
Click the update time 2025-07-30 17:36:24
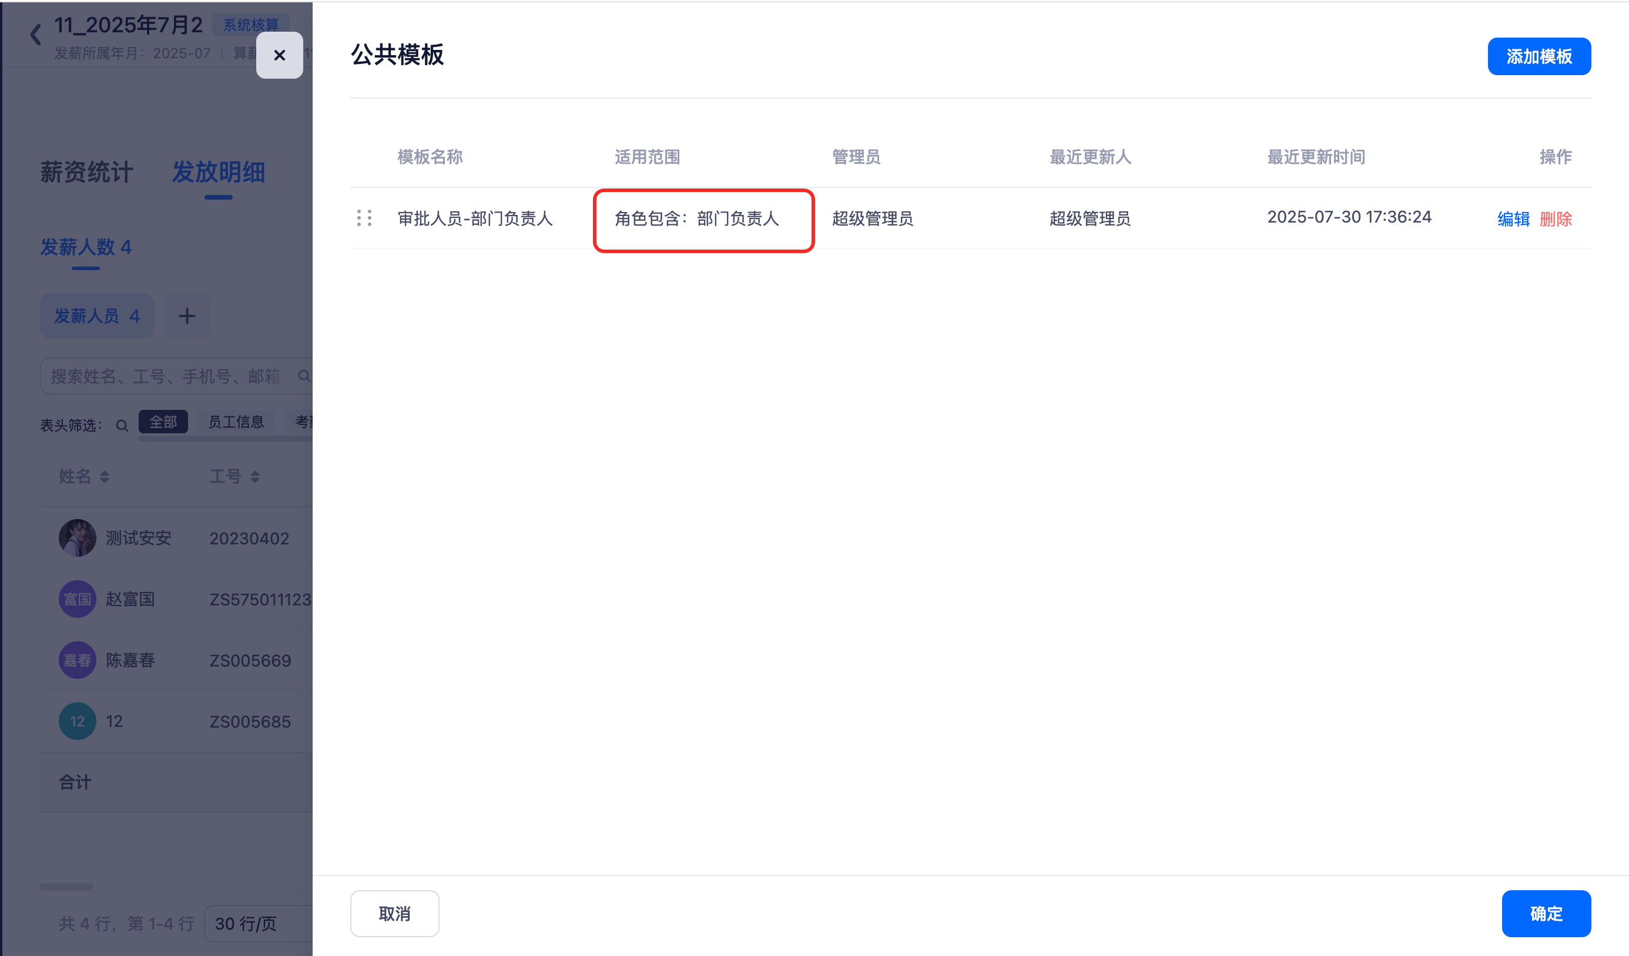[1349, 217]
